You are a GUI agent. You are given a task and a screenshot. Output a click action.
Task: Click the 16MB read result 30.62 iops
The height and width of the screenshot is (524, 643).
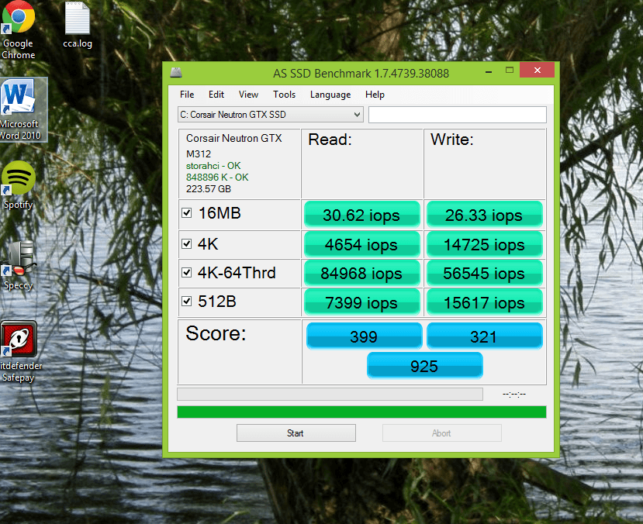pos(361,214)
